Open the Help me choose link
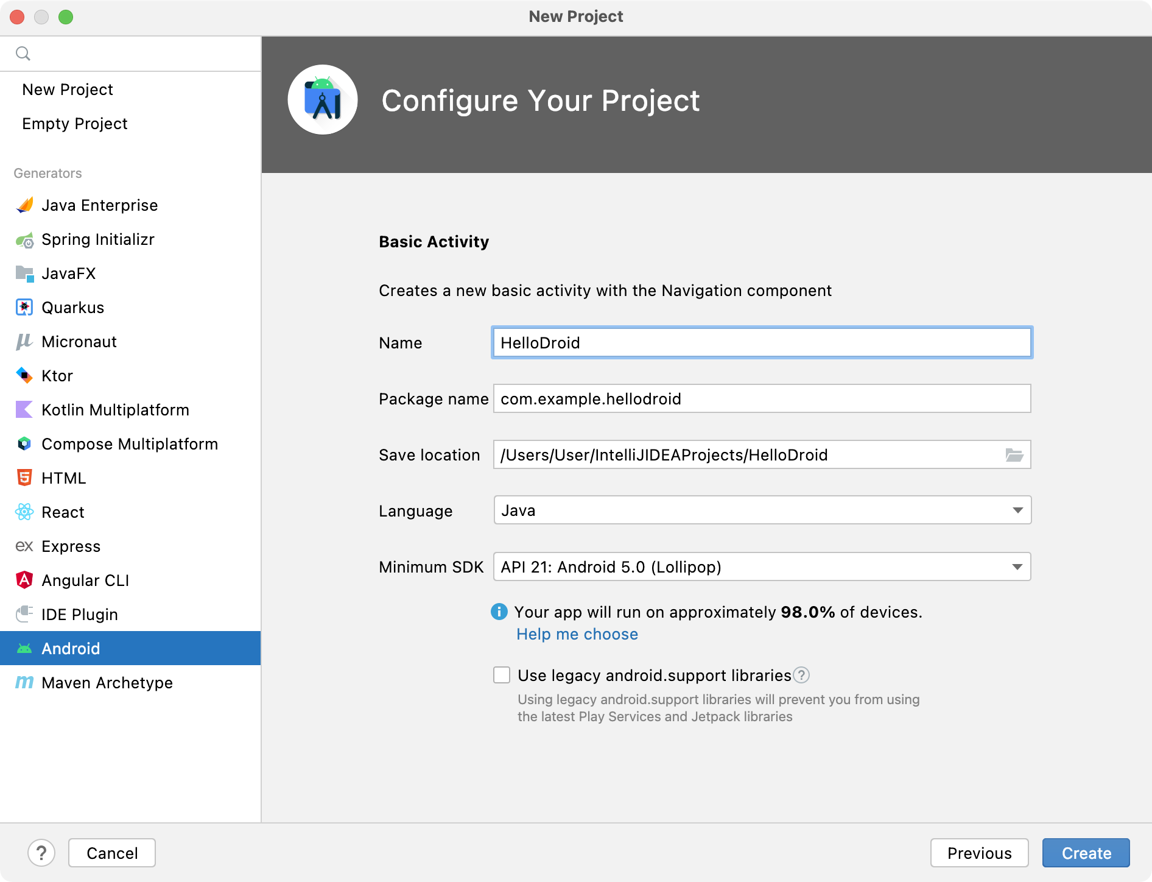 577,634
